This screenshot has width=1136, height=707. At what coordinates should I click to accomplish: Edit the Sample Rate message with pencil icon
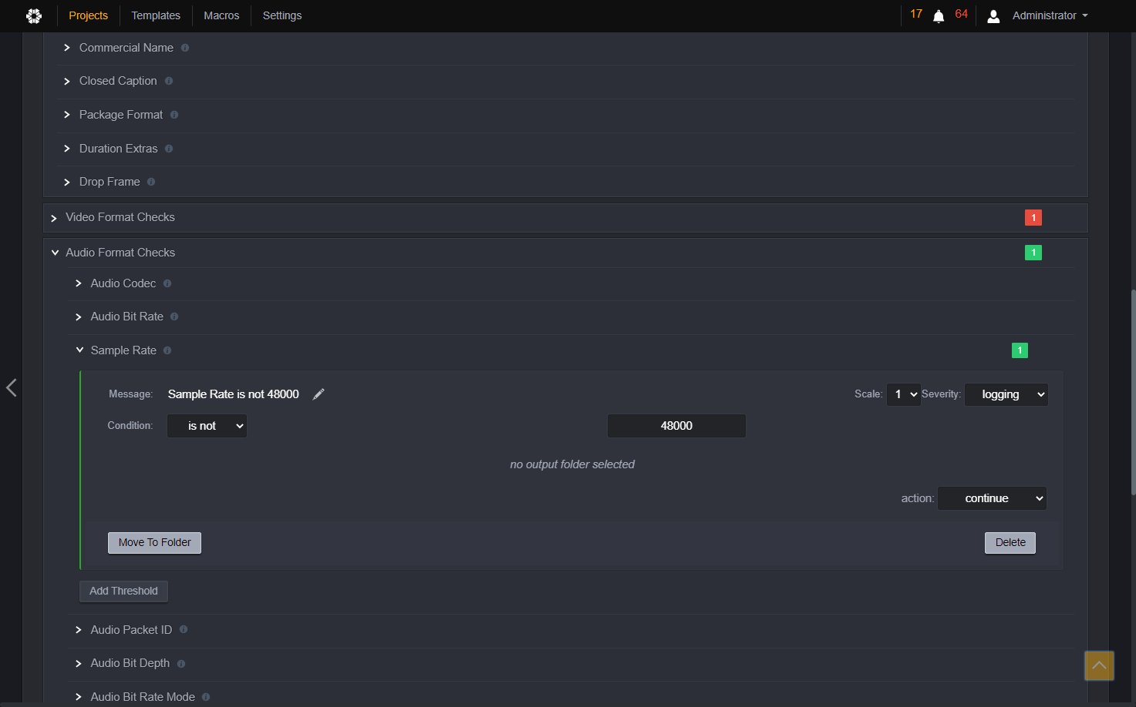319,394
